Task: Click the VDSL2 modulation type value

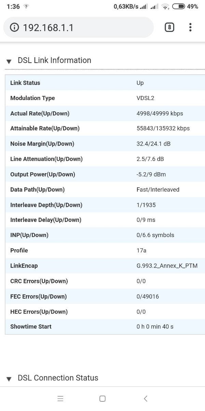Action: (x=145, y=98)
